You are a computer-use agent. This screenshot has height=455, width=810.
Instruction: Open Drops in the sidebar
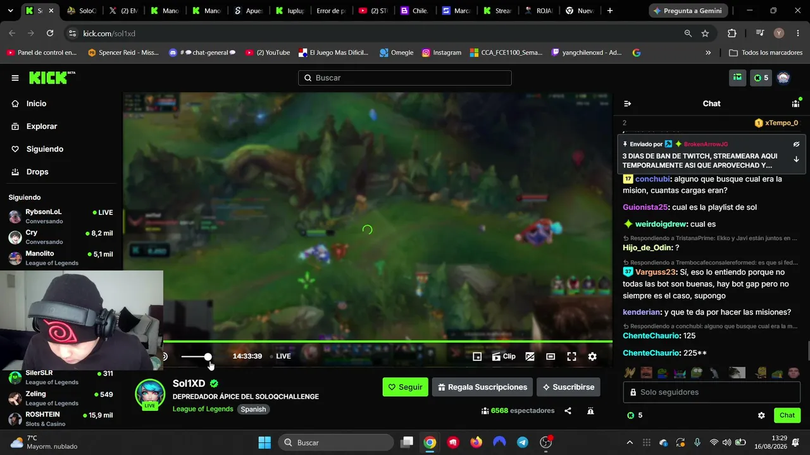point(37,172)
